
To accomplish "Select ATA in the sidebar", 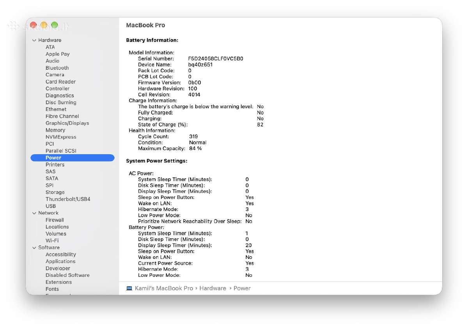I will 50,47.
